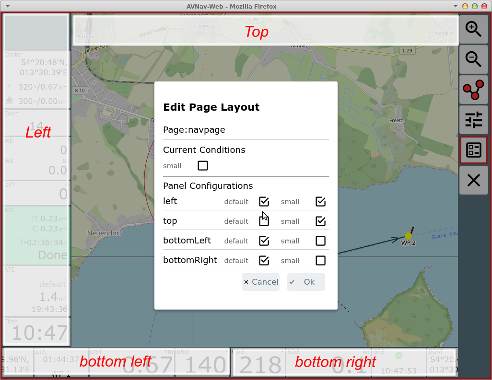Toggle the top panel default checkbox

click(x=264, y=221)
